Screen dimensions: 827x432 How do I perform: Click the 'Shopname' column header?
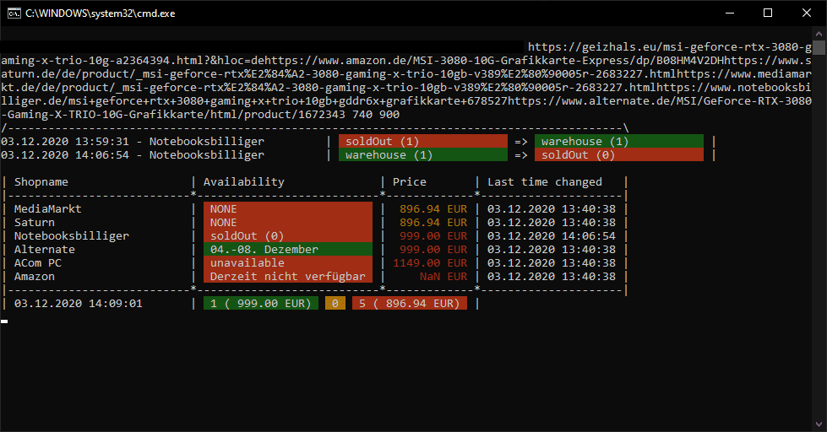point(41,181)
